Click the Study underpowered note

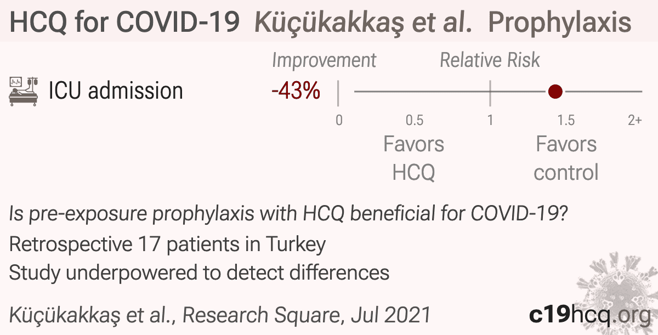[199, 272]
